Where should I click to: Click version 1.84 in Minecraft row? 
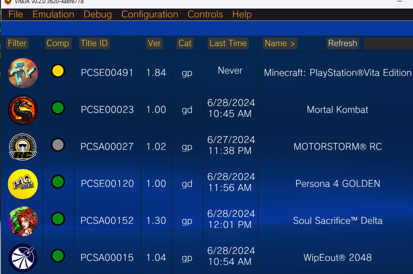156,73
